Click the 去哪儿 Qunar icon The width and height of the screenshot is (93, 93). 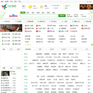[x=60, y=31]
